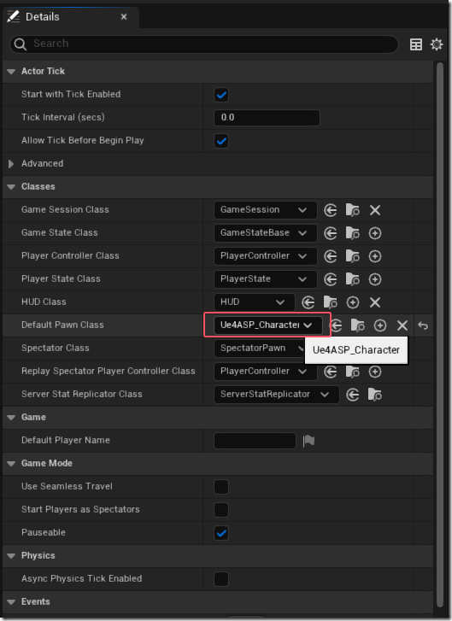Browse to Game State Class in Content Browser

coord(353,233)
